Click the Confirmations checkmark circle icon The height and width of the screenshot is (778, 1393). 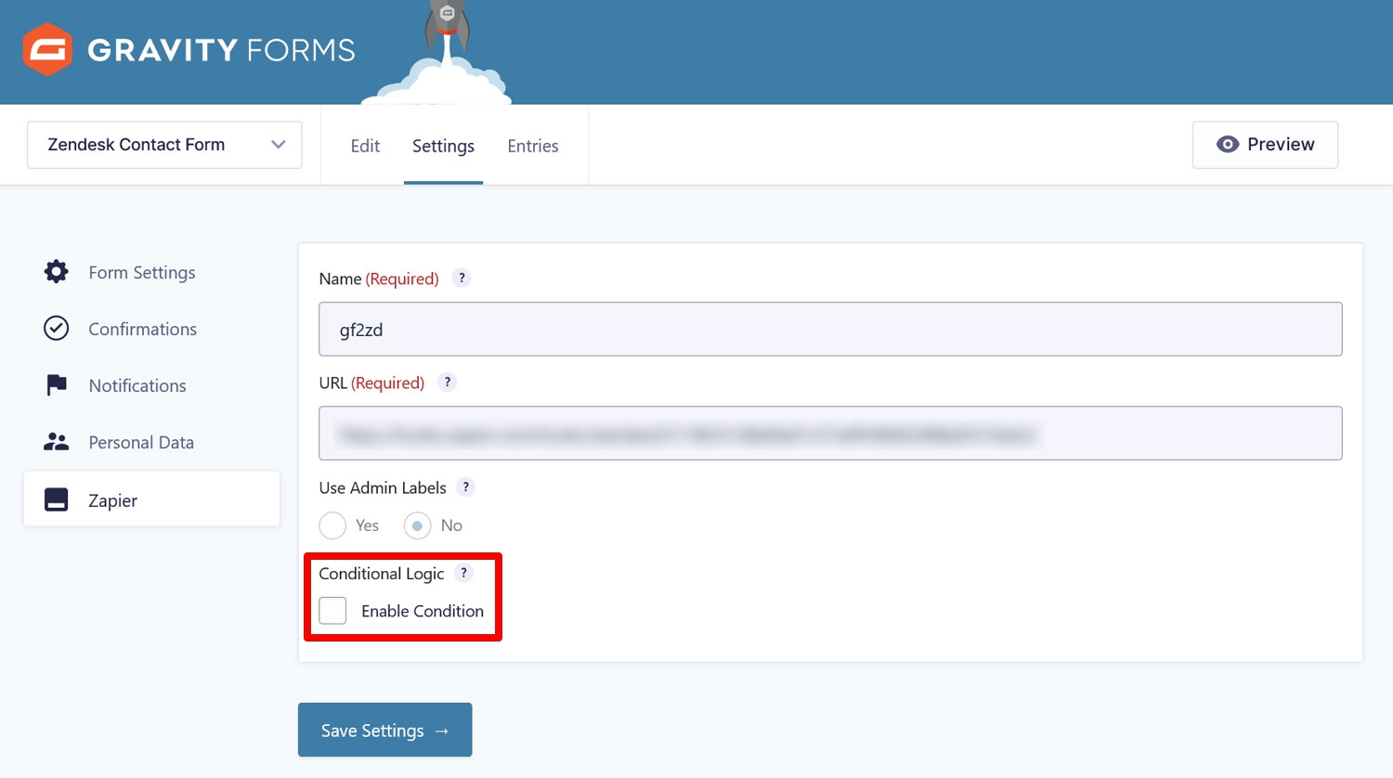pyautogui.click(x=57, y=329)
